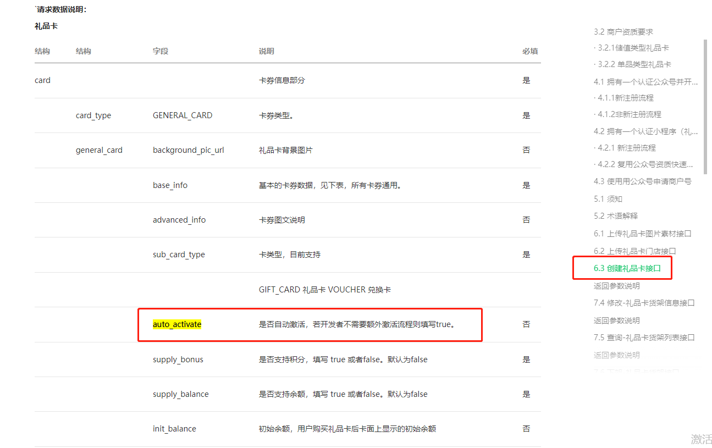This screenshot has width=712, height=448.
Task: Open 6.1 上传礼品卡图片素材接口 link
Action: [x=643, y=234]
